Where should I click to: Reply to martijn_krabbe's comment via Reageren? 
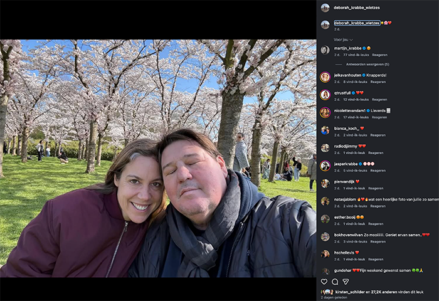pyautogui.click(x=379, y=55)
